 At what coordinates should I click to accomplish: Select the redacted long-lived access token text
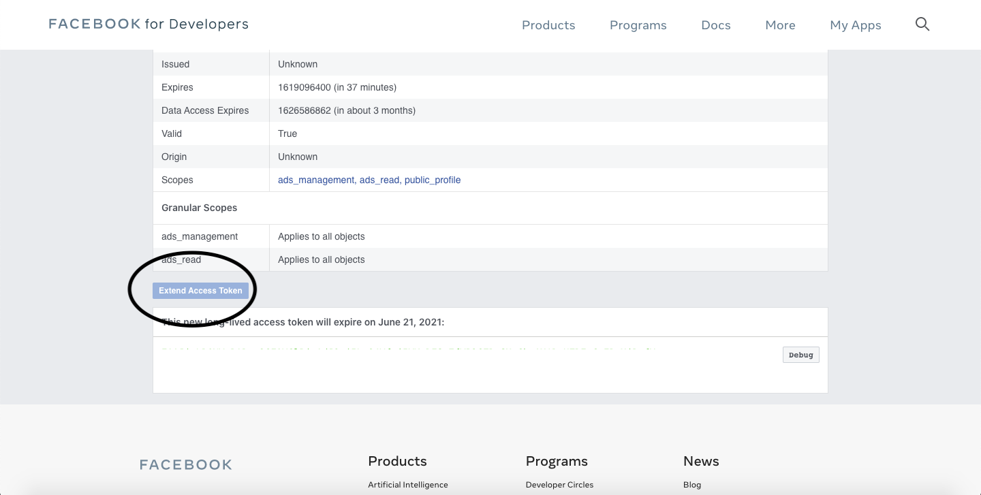[411, 366]
